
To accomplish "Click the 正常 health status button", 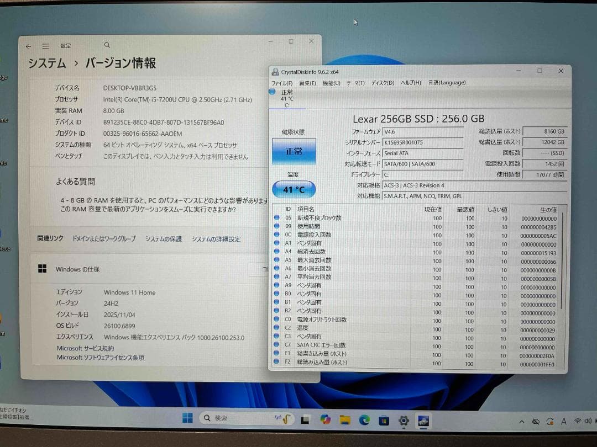I will click(294, 151).
